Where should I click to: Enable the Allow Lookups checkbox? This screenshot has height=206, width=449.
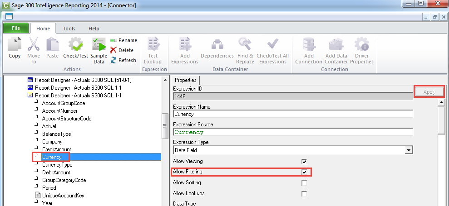pos(304,194)
